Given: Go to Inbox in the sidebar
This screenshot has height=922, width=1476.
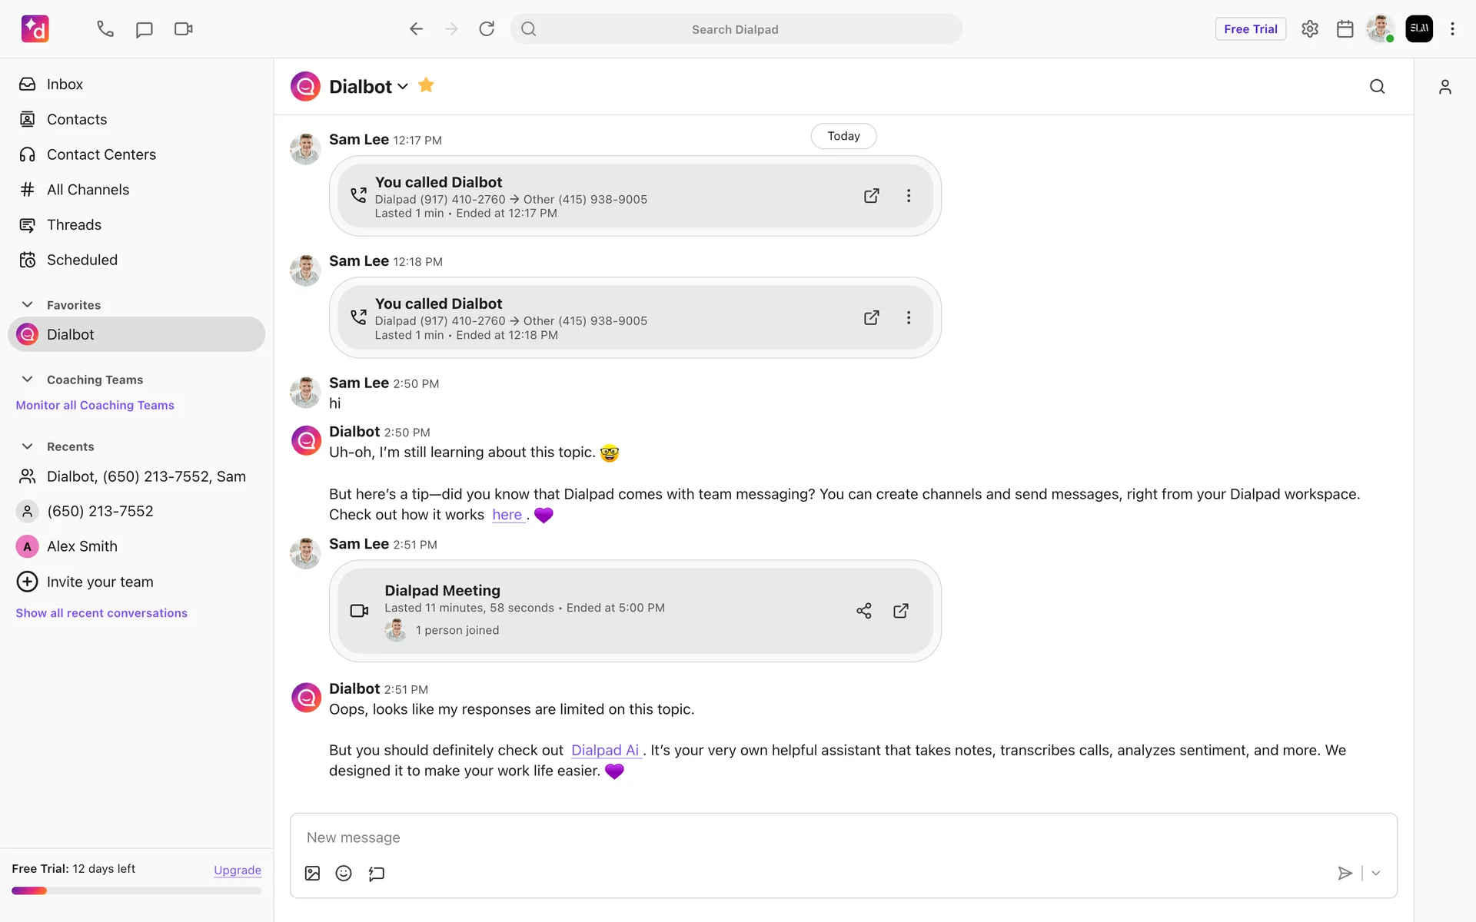Looking at the screenshot, I should pos(65,85).
